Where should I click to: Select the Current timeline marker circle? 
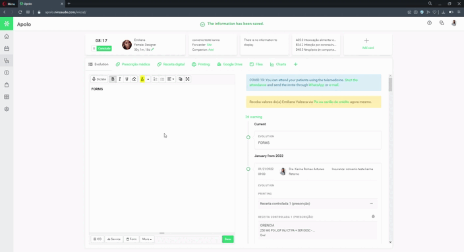point(248,137)
